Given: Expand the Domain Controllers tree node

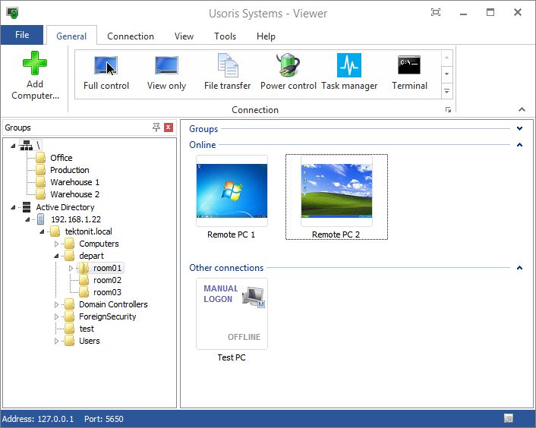Looking at the screenshot, I should tap(56, 304).
